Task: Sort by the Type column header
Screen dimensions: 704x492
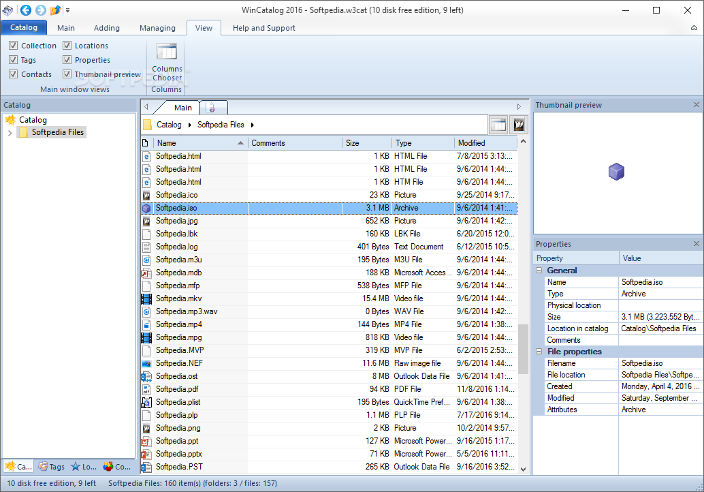Action: tap(423, 143)
